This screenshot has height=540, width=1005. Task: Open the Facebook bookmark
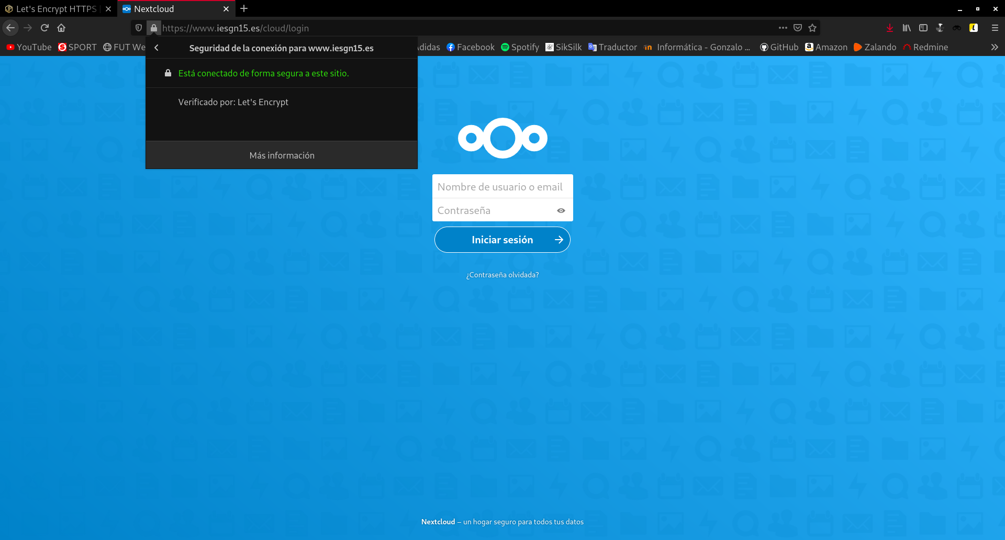pos(471,47)
